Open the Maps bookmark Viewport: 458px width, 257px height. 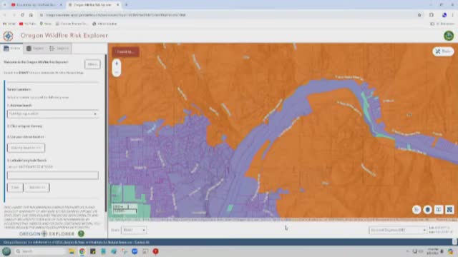(x=46, y=24)
